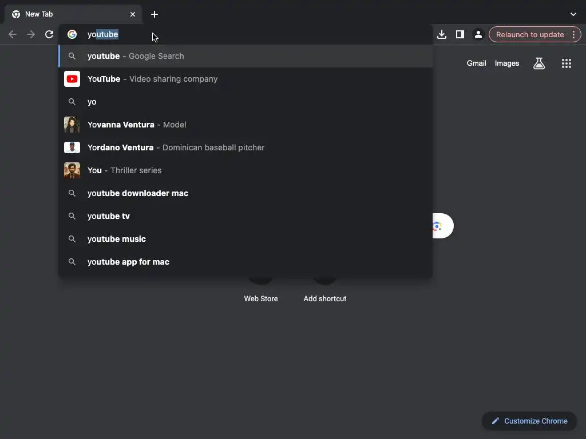Click the browser back arrow
Screen dimensions: 586x439
(x=13, y=35)
